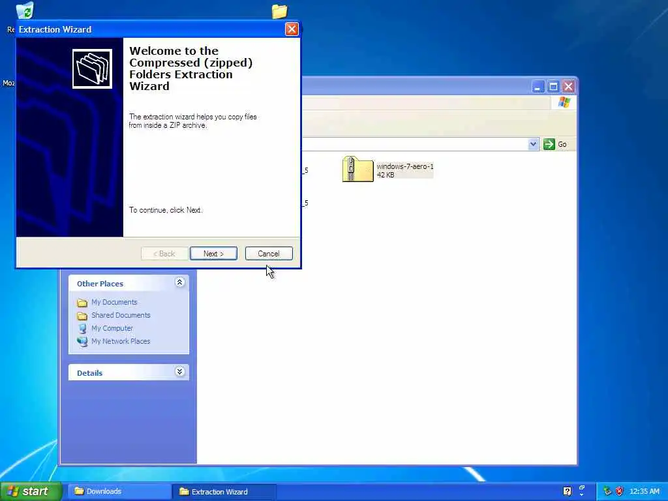Image resolution: width=668 pixels, height=501 pixels.
Task: Expand the Details panel
Action: pos(180,372)
